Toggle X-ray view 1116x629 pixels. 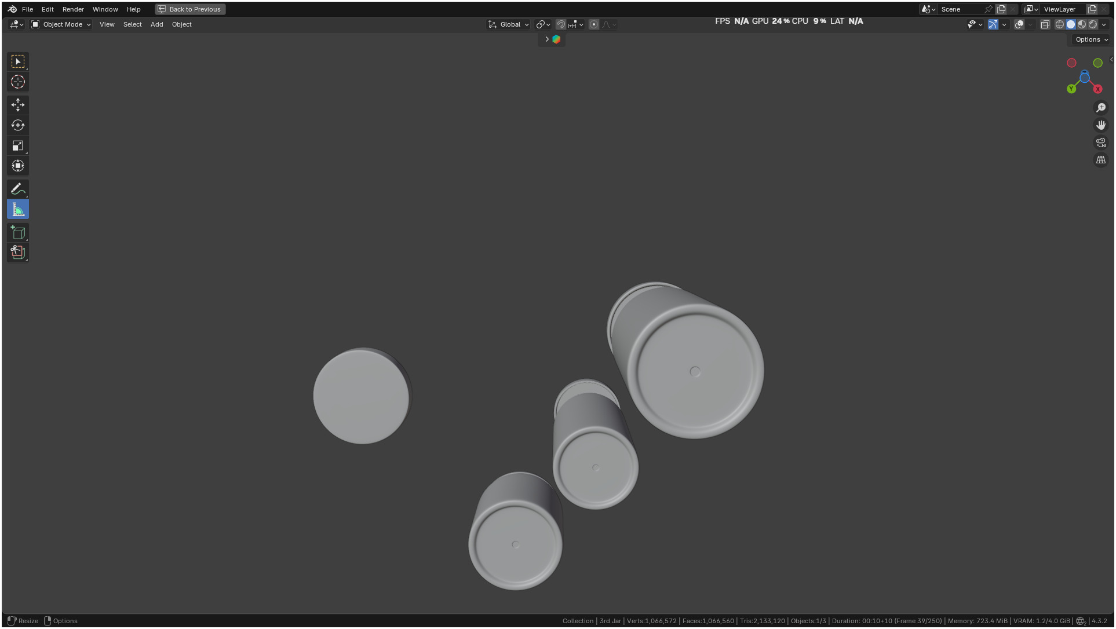(x=1045, y=24)
